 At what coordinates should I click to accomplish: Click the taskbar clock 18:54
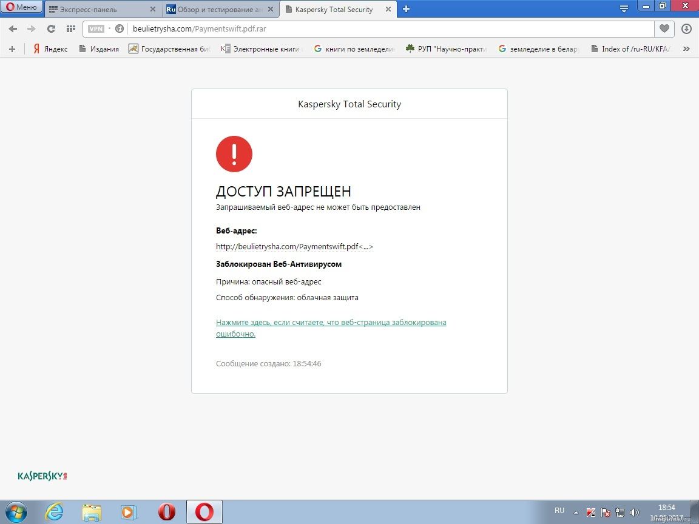pyautogui.click(x=666, y=508)
